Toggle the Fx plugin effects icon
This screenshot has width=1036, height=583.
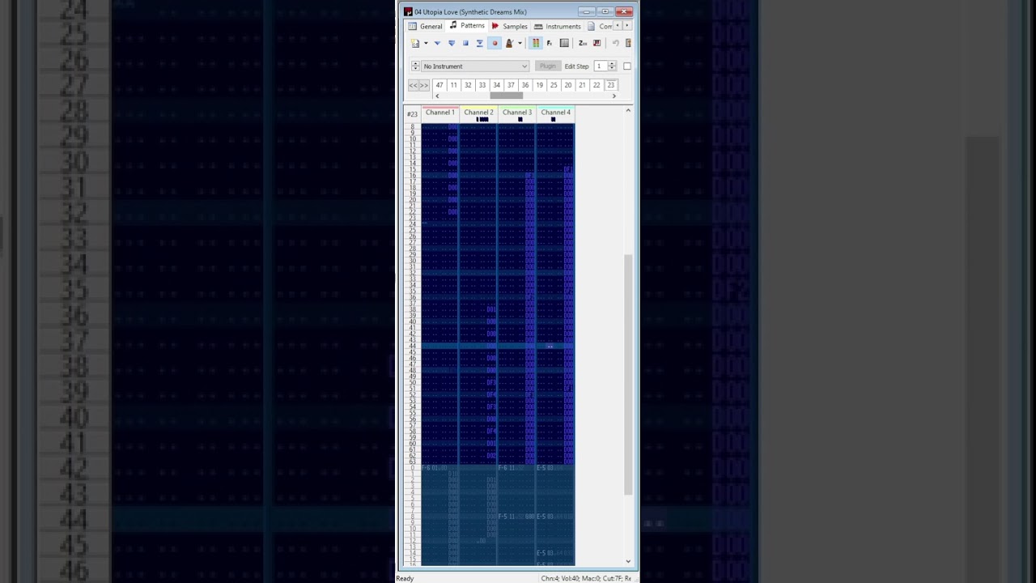tap(550, 43)
